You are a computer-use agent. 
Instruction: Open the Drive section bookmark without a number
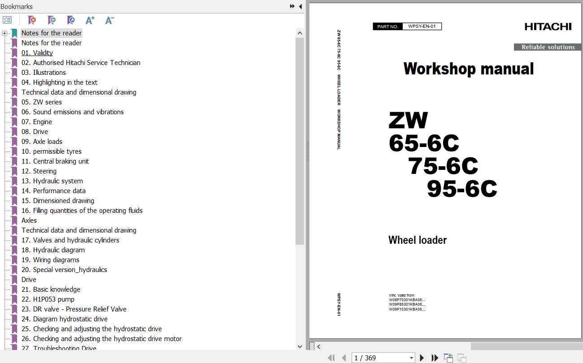coord(29,280)
